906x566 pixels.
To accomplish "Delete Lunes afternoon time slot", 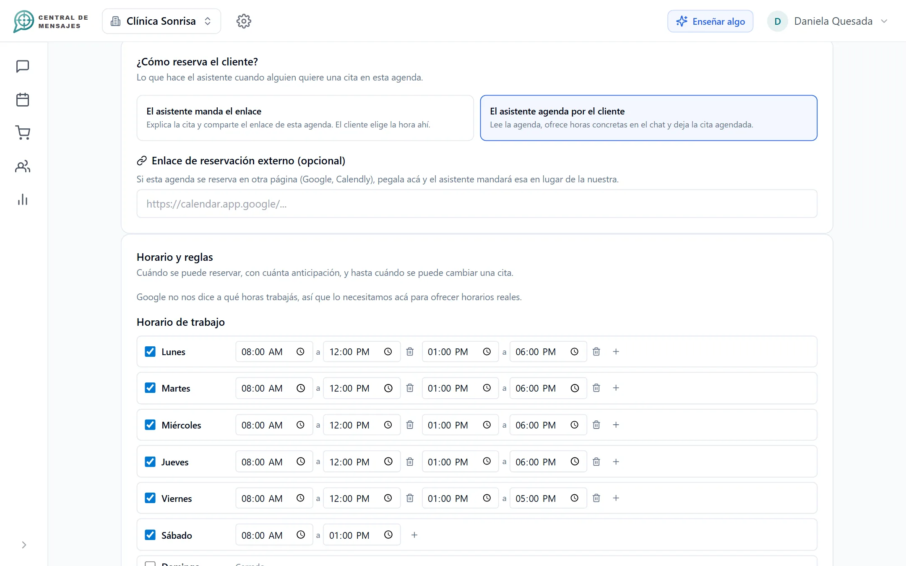I will [596, 351].
